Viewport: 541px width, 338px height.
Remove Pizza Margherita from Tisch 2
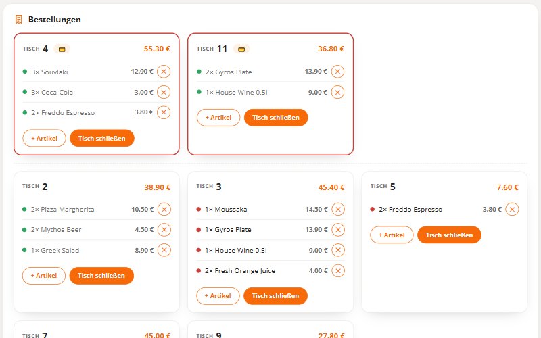click(164, 210)
